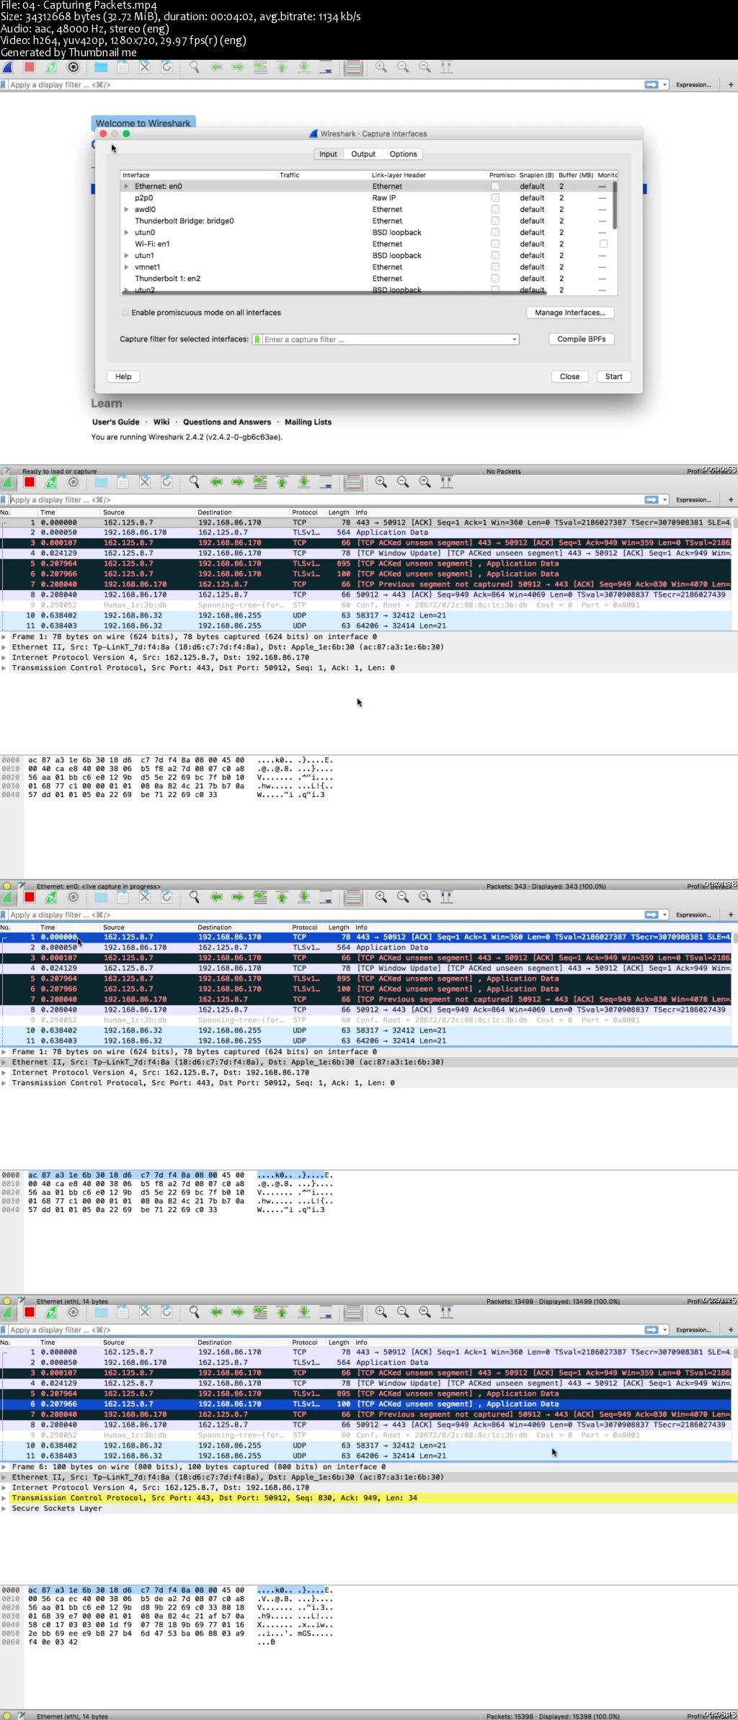Click display filter input field in third frame
The height and width of the screenshot is (1720, 738).
pyautogui.click(x=324, y=915)
